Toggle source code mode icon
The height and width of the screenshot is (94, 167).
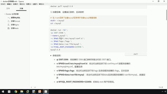(35, 87)
